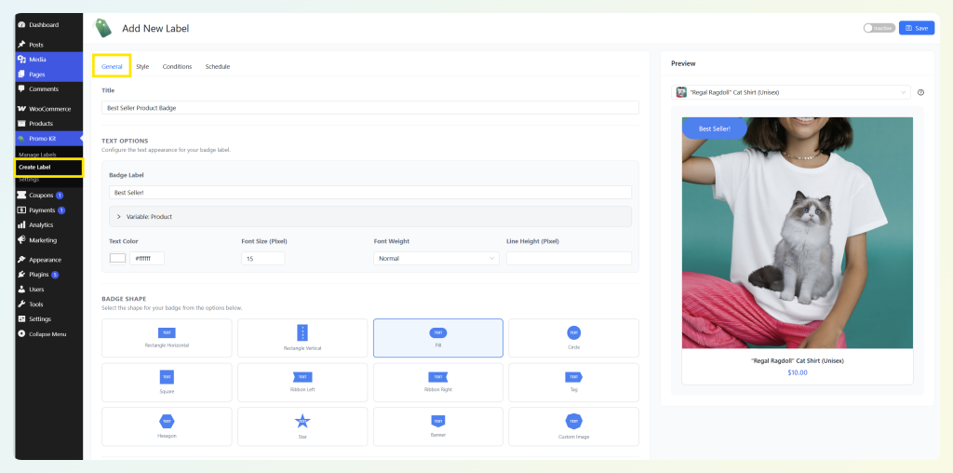Open the Analytics chart icon
This screenshot has width=953, height=473.
[x=22, y=225]
